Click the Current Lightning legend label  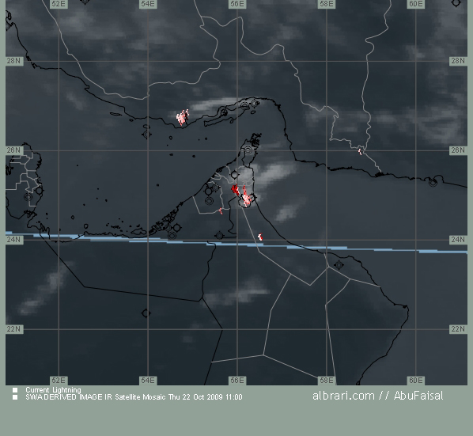[x=53, y=390]
